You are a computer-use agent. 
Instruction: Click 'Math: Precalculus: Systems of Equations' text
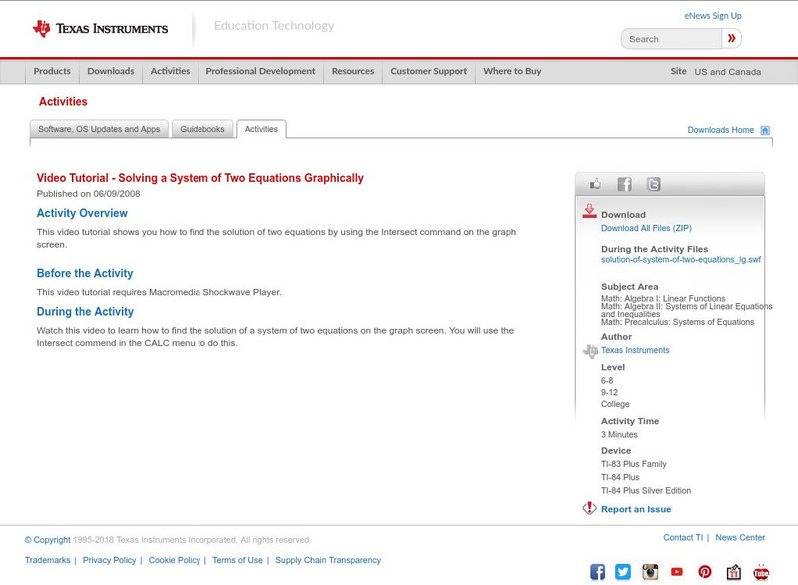click(x=678, y=322)
